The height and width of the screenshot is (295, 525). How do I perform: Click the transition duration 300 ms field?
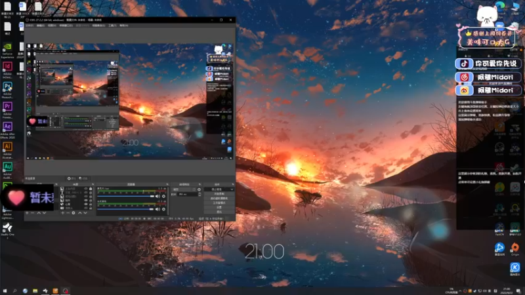click(x=188, y=194)
